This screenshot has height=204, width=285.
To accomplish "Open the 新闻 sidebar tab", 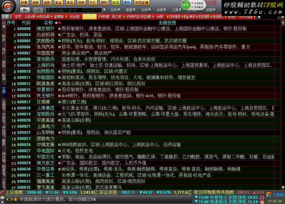I will pyautogui.click(x=4, y=77).
